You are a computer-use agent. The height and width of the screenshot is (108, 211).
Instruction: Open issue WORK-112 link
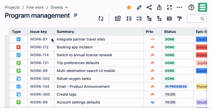coord(39,47)
